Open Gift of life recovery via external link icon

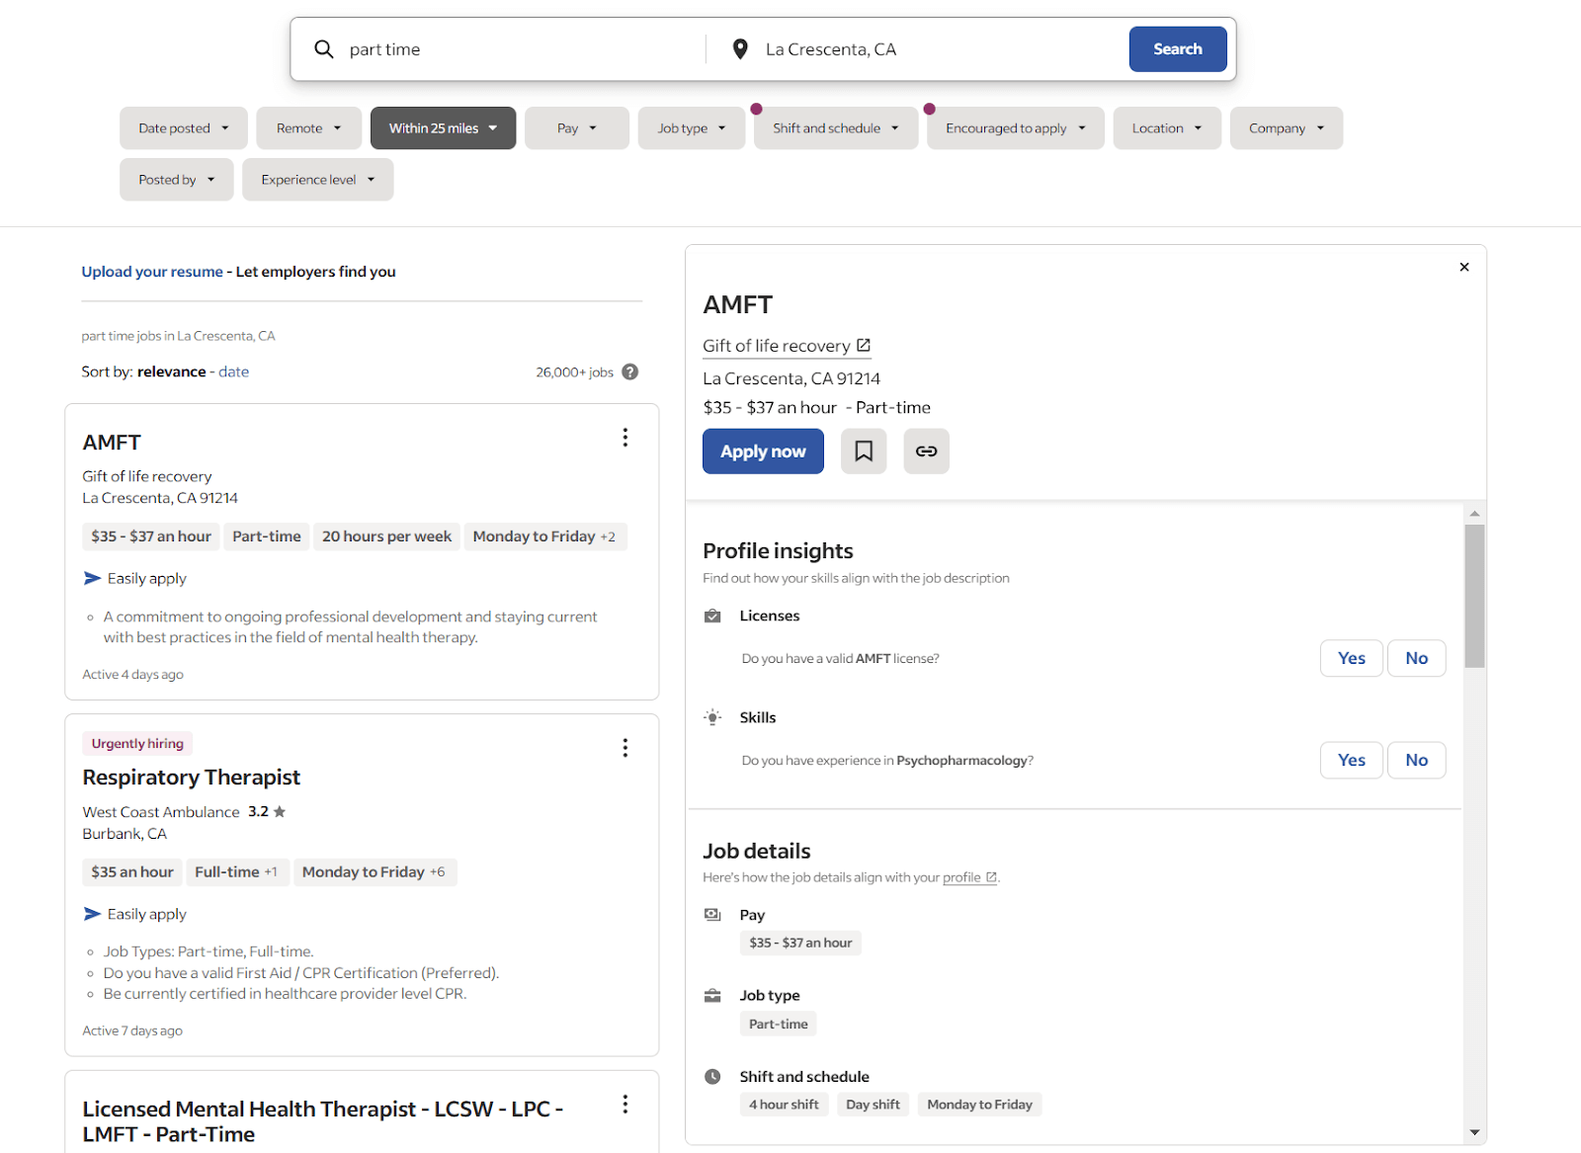(863, 345)
